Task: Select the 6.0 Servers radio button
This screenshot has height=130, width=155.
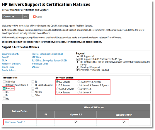Action: (x=57, y=82)
